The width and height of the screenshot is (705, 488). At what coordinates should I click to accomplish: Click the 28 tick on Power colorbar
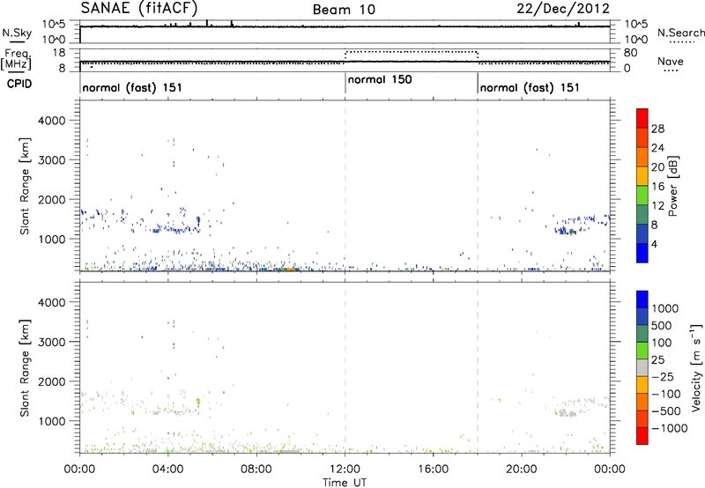tap(657, 129)
